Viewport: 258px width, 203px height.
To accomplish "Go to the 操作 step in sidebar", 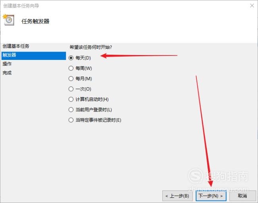I will [7, 64].
